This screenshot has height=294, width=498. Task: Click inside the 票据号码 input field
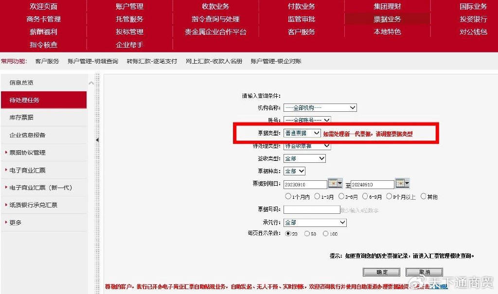311,209
